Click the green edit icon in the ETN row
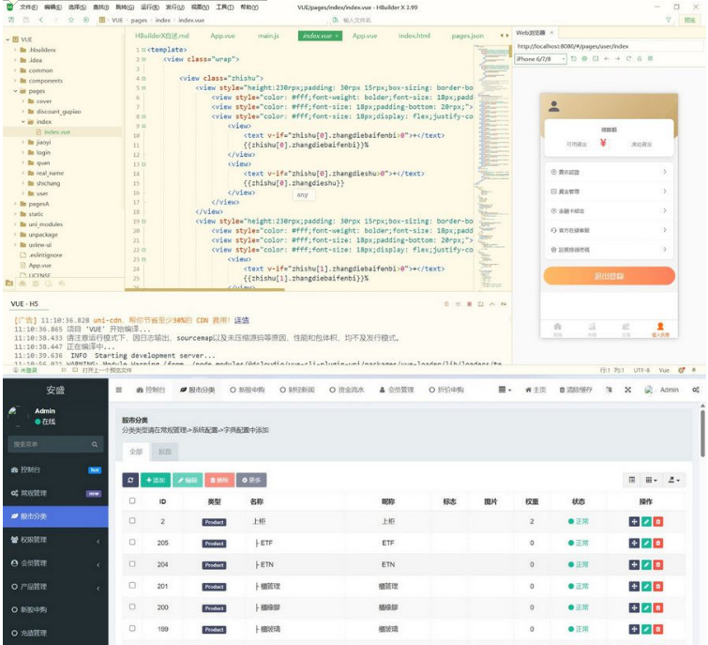708x645 pixels. 646,565
